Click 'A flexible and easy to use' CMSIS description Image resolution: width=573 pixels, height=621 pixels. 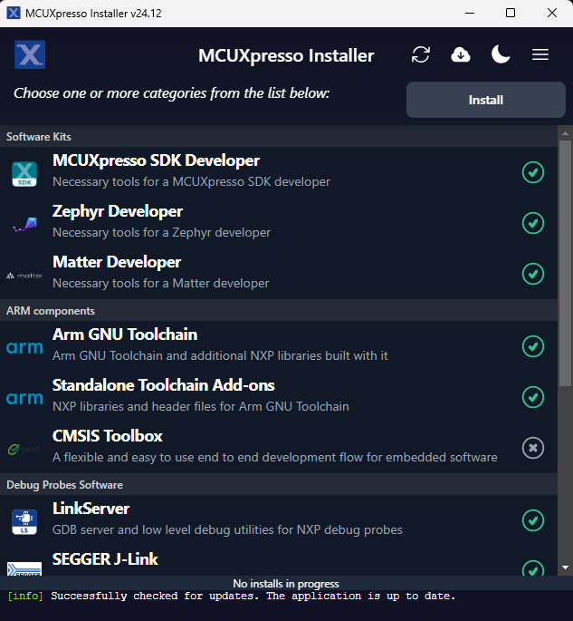click(275, 458)
